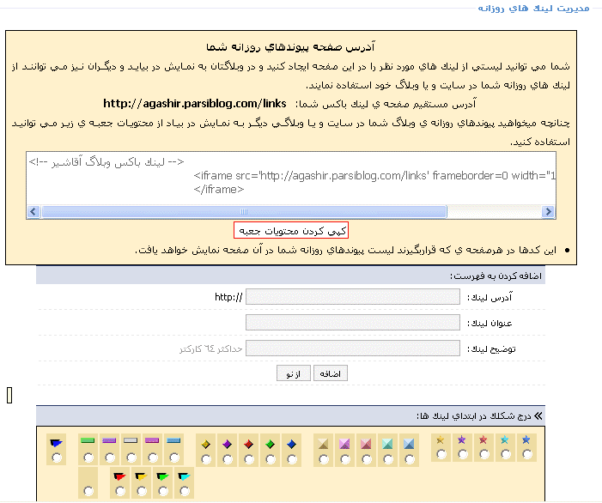Click the cyan flag arrow icon
The image size is (602, 503).
[185, 476]
